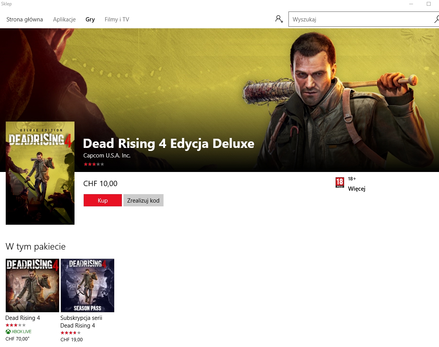The image size is (439, 347).
Task: Open the Capcom U.S.A. Inc. publisher link
Action: pyautogui.click(x=107, y=156)
